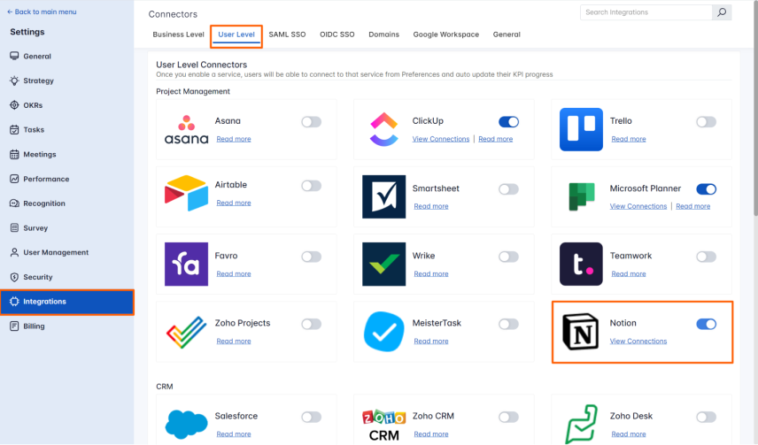The width and height of the screenshot is (758, 445).
Task: Click the search magnifier icon
Action: click(722, 12)
